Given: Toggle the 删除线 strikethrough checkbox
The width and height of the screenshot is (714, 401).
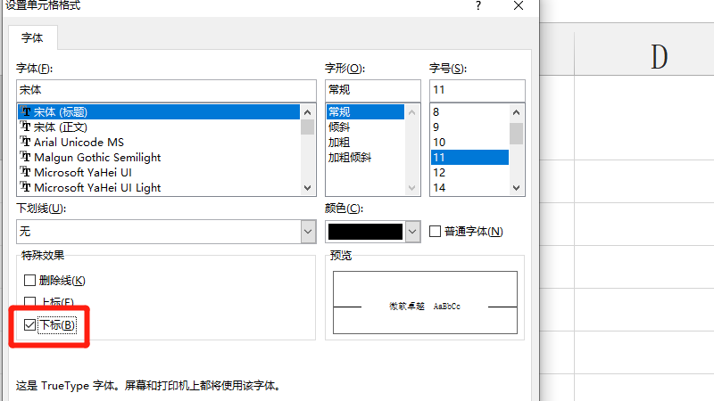Looking at the screenshot, I should (x=30, y=281).
